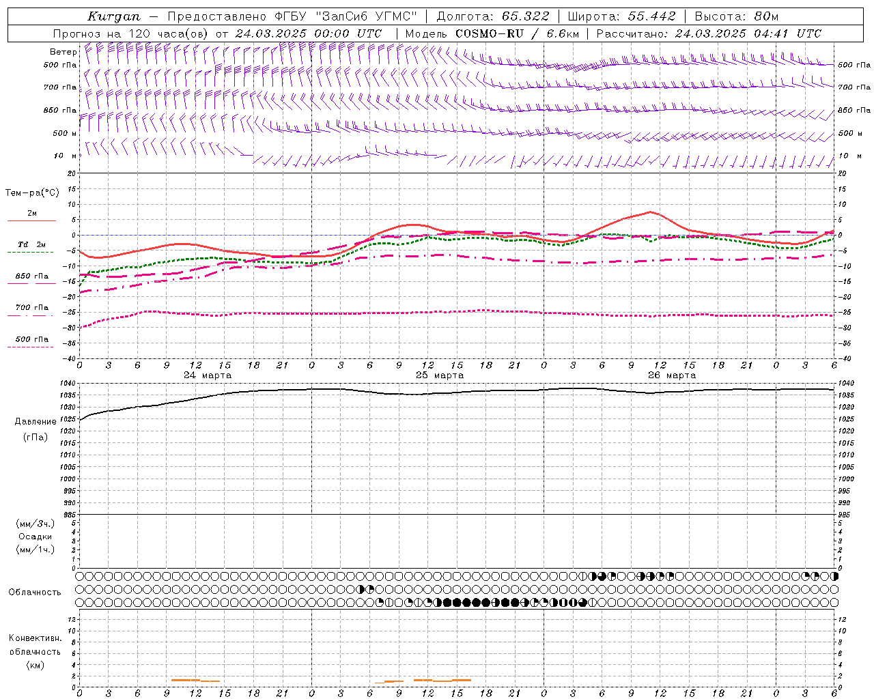Click the "Облачность" panel label

(x=35, y=593)
